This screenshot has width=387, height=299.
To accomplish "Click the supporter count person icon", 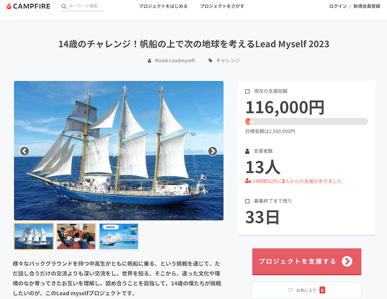I will pyautogui.click(x=247, y=151).
